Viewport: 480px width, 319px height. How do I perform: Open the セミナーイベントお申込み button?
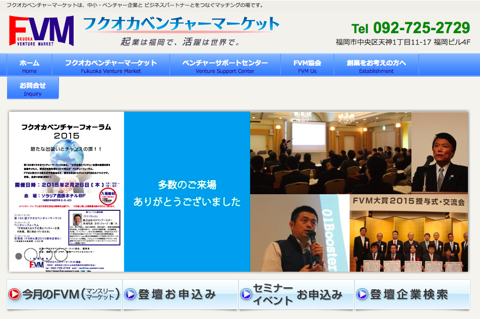[x=296, y=294]
